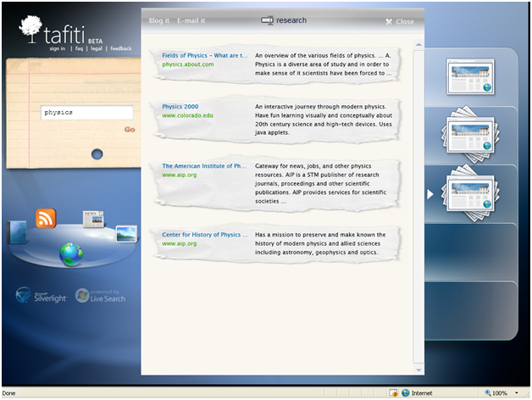
Task: Open the faq link
Action: click(x=79, y=48)
